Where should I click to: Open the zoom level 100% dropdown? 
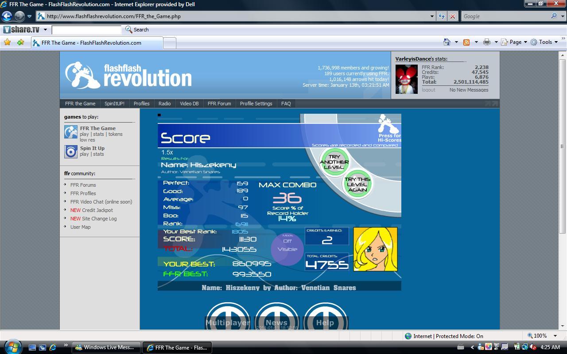point(542,336)
